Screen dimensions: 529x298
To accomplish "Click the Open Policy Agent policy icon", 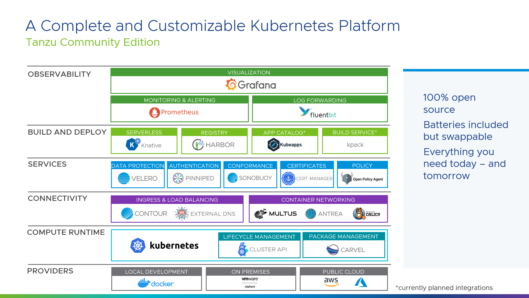I will pyautogui.click(x=346, y=178).
